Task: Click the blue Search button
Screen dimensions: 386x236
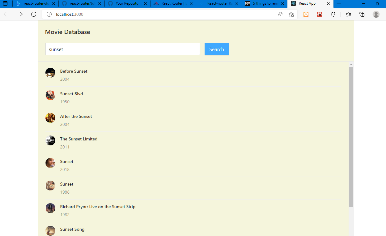Action: (217, 49)
